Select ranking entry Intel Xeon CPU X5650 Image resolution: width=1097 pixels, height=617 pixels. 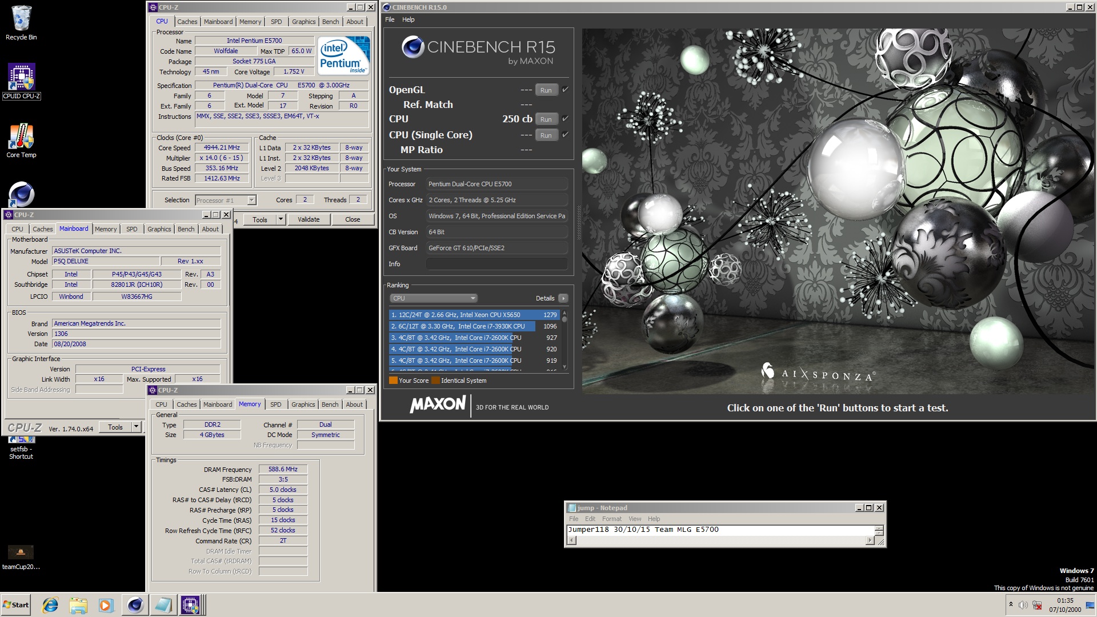(x=474, y=315)
